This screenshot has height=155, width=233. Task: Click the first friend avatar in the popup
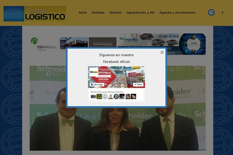pos(94,96)
